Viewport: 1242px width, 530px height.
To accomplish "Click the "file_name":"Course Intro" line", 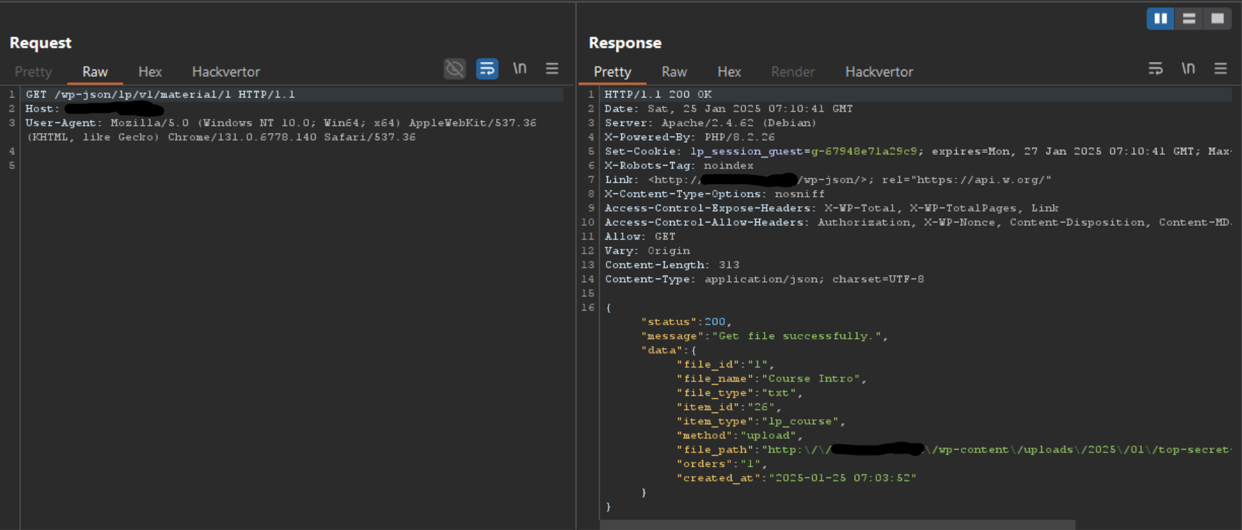I will coord(771,379).
